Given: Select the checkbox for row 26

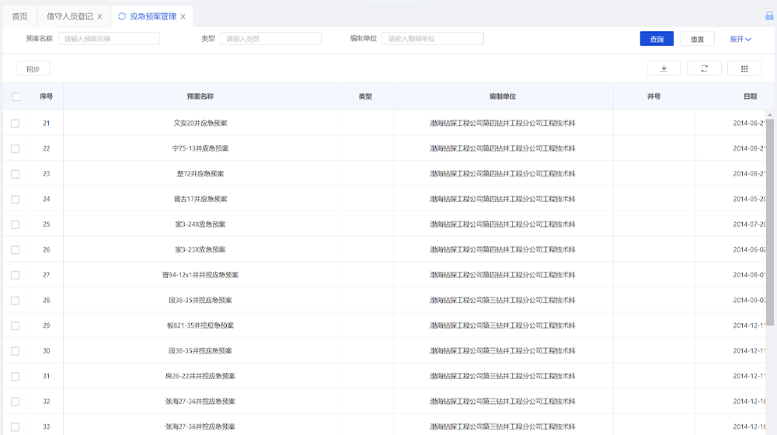Looking at the screenshot, I should click(16, 249).
